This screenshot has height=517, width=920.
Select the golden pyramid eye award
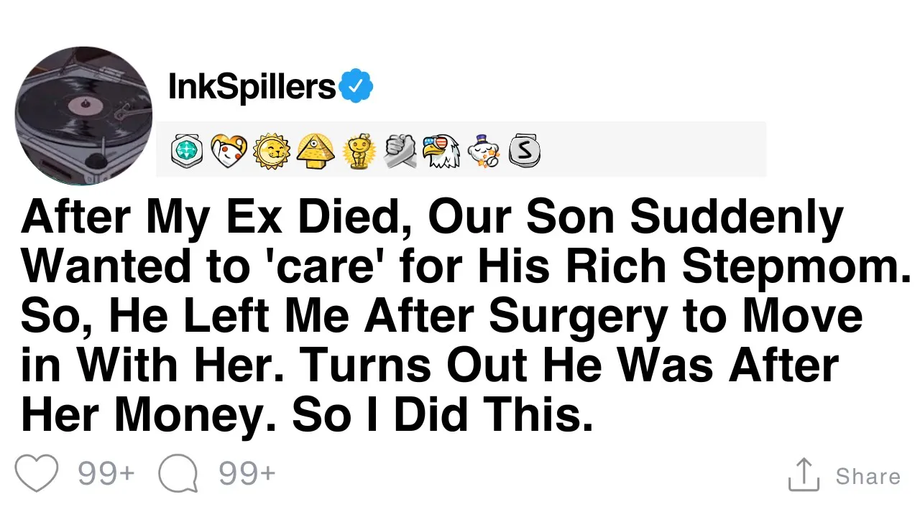(316, 151)
